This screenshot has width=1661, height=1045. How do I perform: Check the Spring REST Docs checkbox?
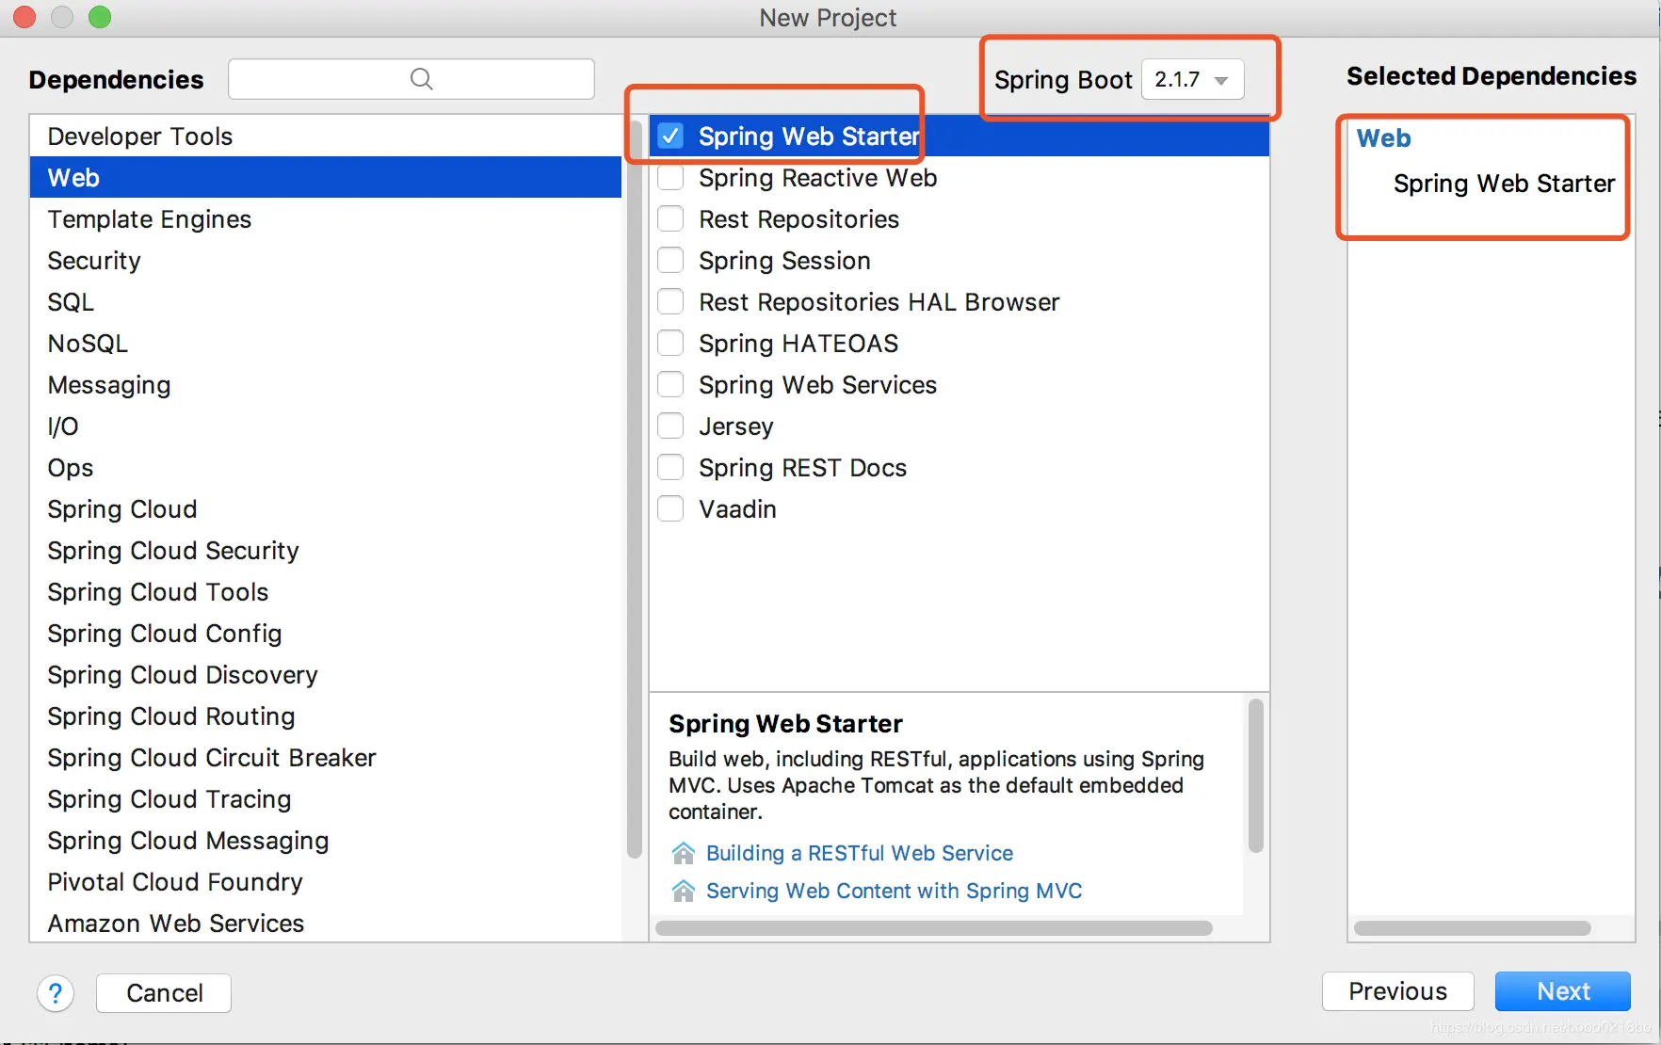pyautogui.click(x=670, y=468)
